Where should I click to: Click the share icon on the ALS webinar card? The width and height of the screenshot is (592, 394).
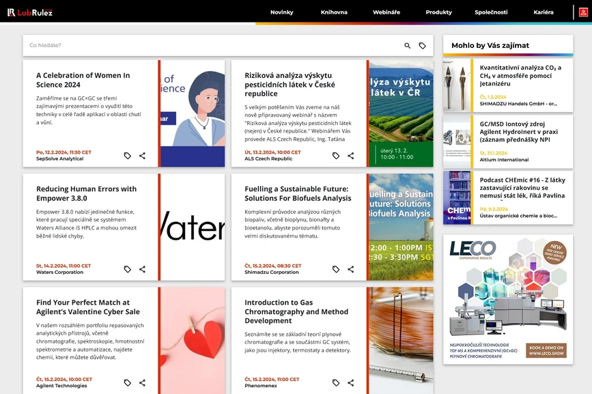[350, 155]
